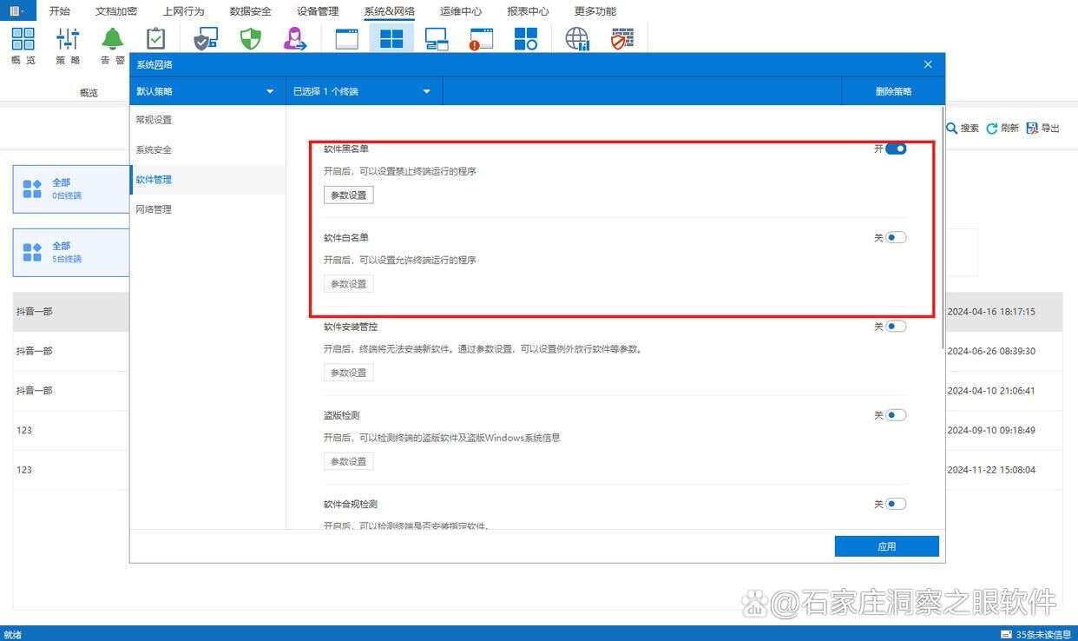Expand the 已选择 1 个终端 dropdown
Screen dimensions: 1078x641
click(364, 90)
